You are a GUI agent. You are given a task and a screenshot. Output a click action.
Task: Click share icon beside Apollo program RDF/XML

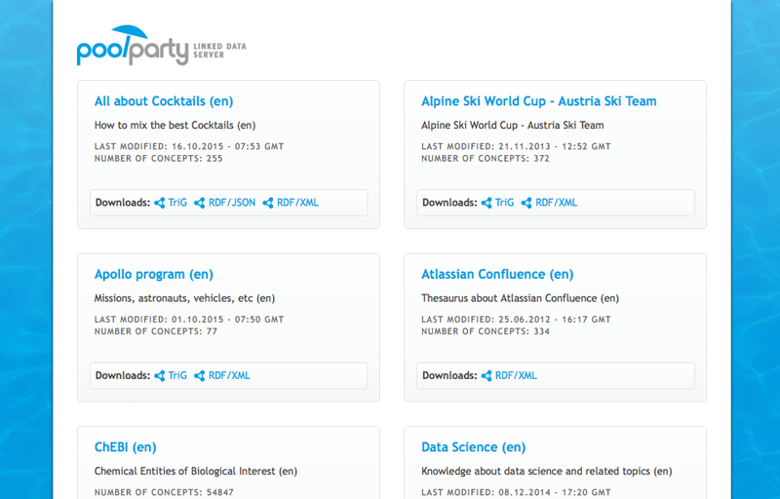point(199,375)
